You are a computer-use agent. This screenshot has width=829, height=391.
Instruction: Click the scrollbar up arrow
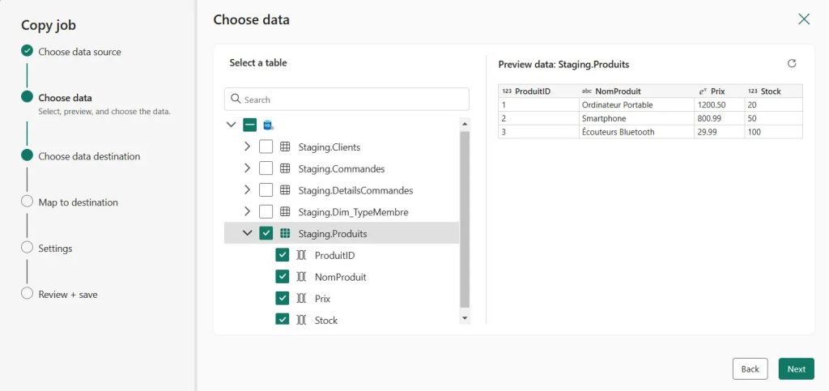coord(465,124)
